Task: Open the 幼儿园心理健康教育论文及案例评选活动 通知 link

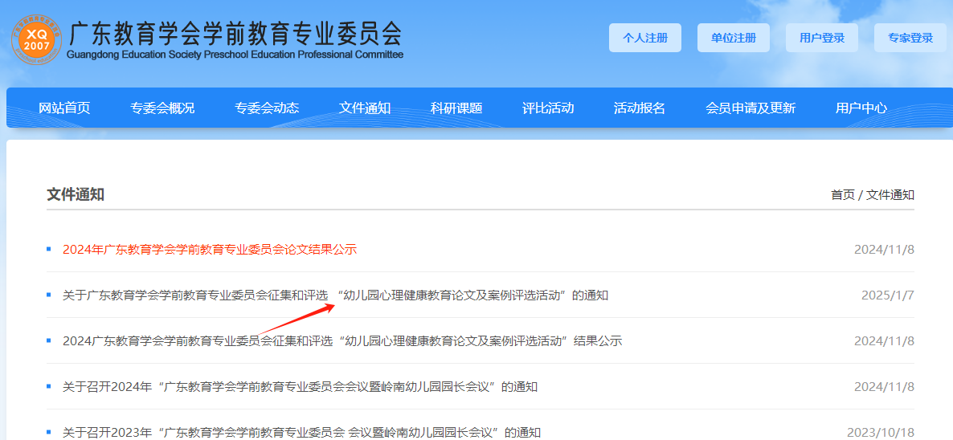Action: [x=336, y=295]
